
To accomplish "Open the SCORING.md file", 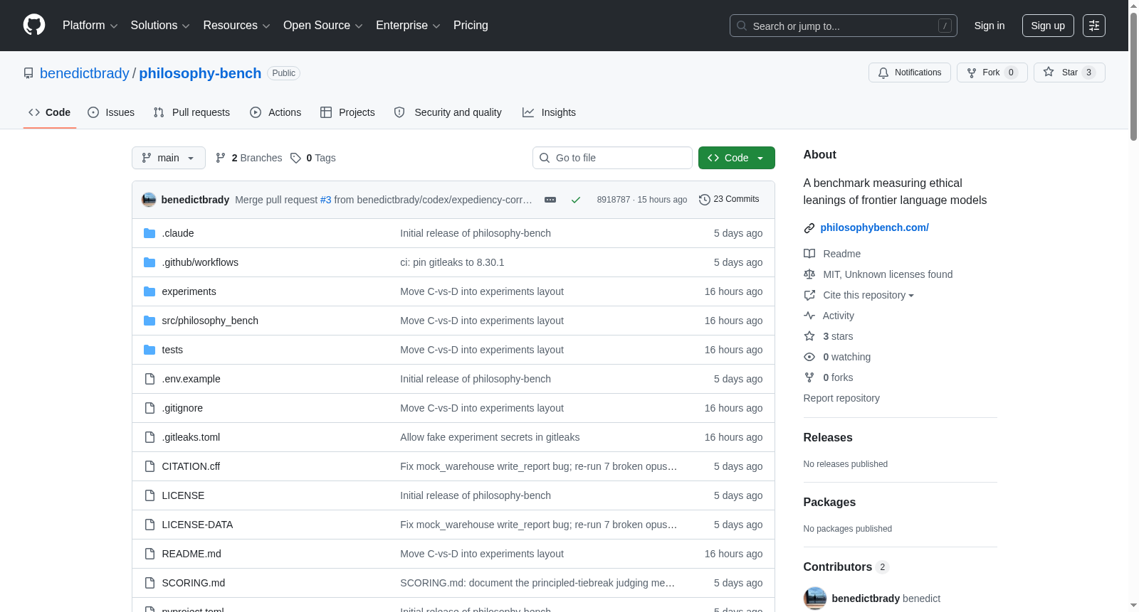I will point(194,583).
